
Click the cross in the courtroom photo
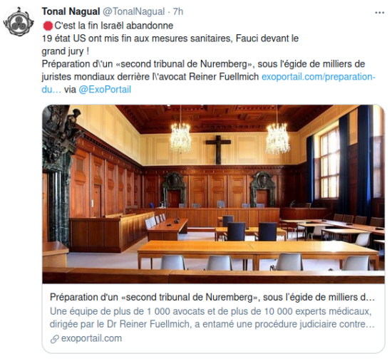coord(218,150)
